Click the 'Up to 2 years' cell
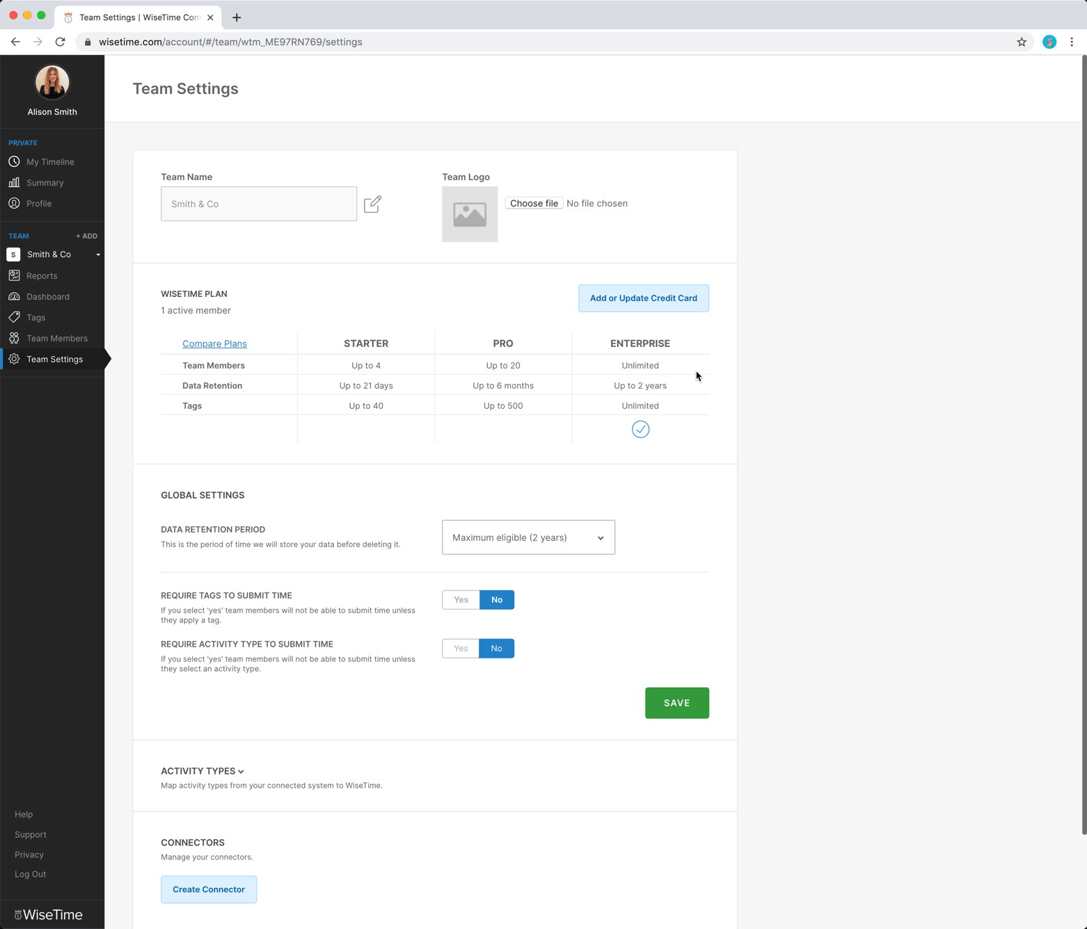The height and width of the screenshot is (929, 1087). point(640,385)
